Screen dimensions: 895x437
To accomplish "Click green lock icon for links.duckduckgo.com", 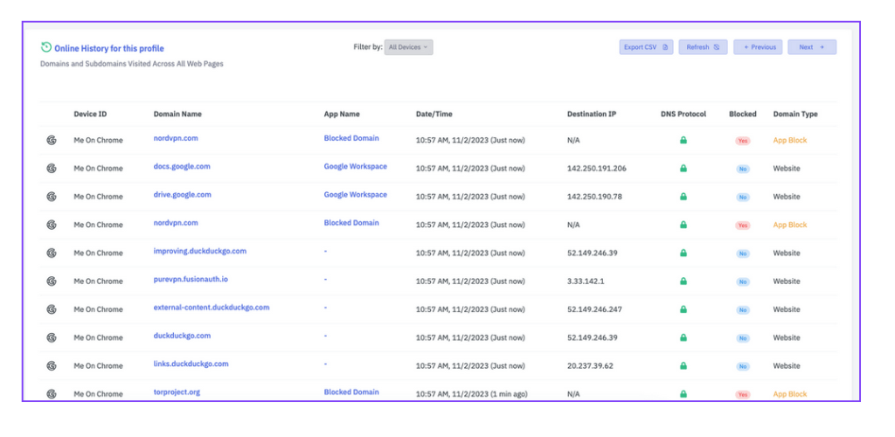I will pos(683,366).
